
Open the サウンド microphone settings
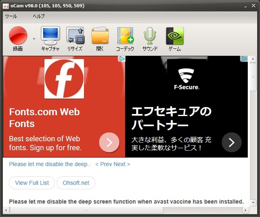click(x=150, y=39)
